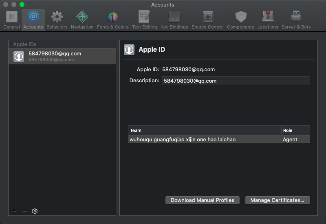The image size is (326, 224).
Task: Open the Behaviors gear preferences
Action: click(57, 20)
